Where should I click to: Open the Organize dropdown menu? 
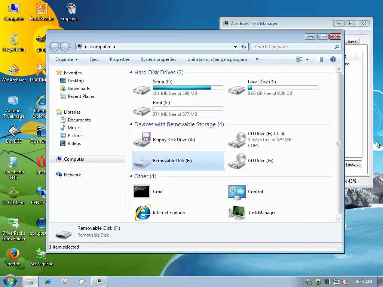67,59
